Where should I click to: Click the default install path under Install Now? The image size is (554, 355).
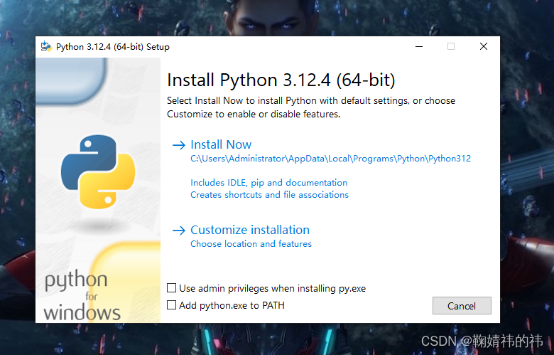click(331, 159)
